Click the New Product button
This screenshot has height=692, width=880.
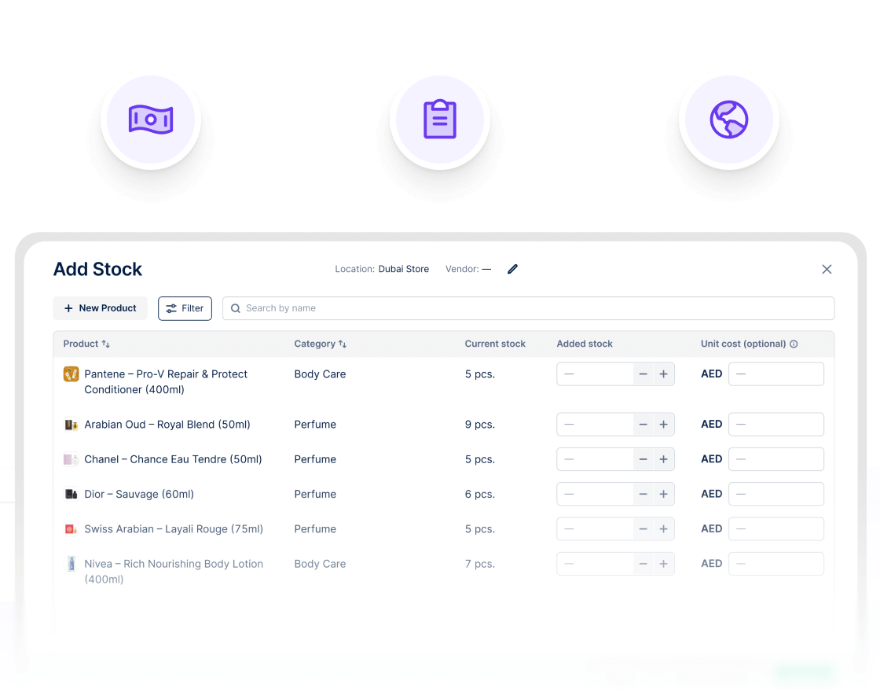pyautogui.click(x=100, y=308)
